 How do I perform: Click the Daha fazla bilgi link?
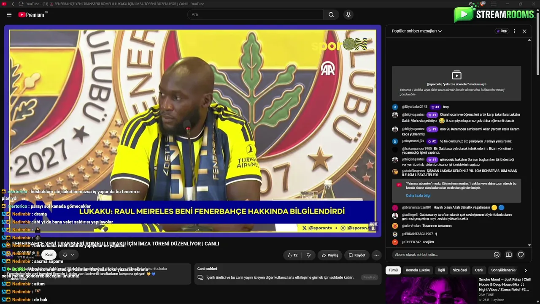(418, 195)
